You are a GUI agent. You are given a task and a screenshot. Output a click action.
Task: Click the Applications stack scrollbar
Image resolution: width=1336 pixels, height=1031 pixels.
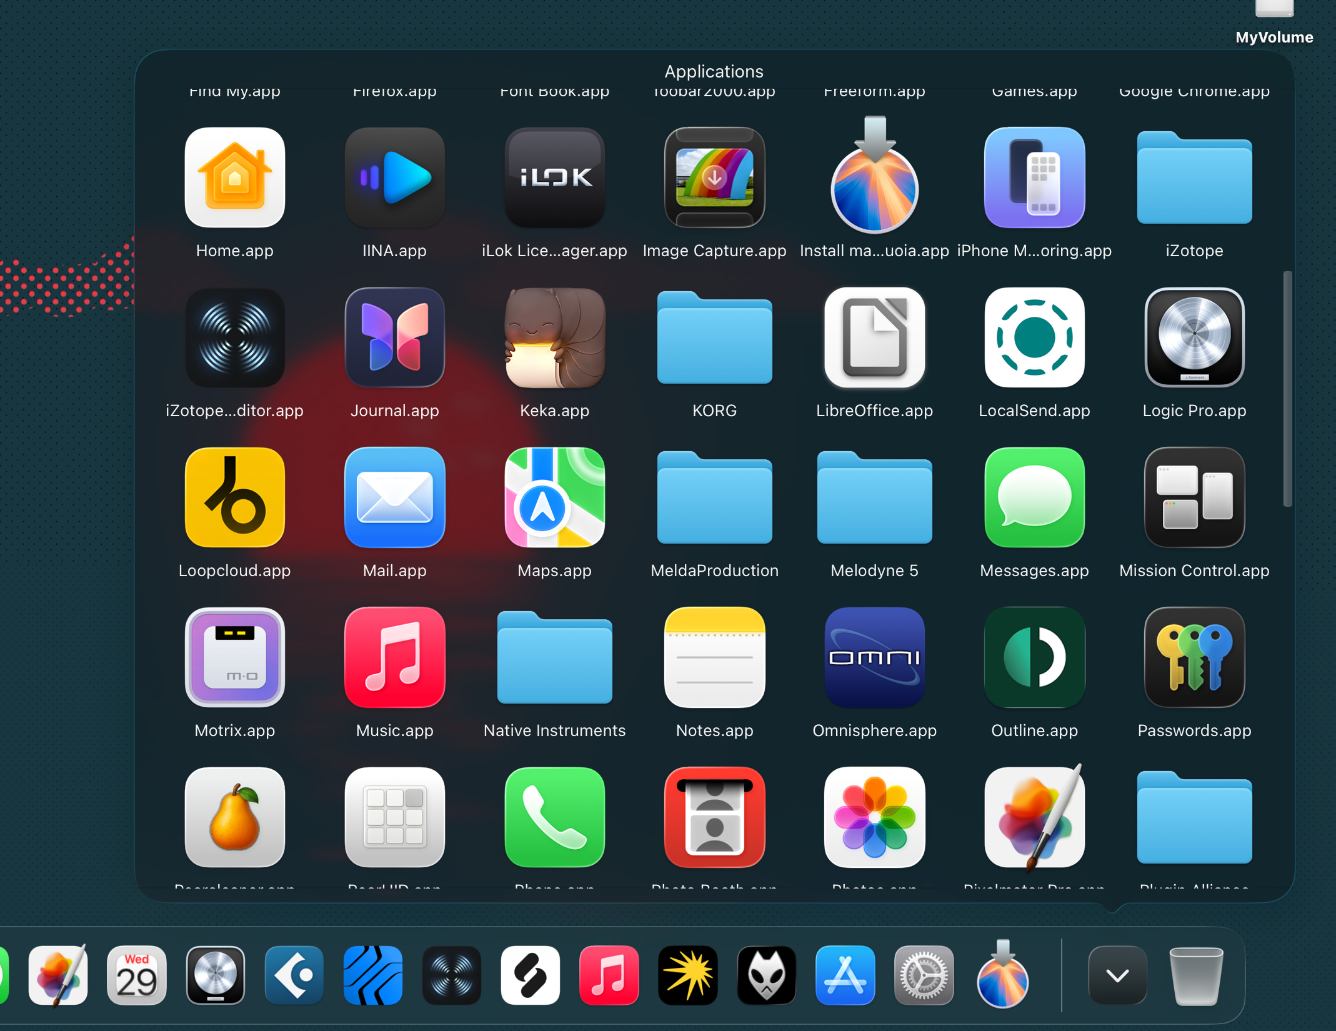(x=1287, y=389)
